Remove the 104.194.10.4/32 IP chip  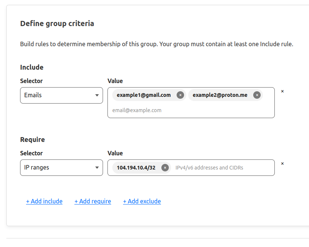(165, 168)
